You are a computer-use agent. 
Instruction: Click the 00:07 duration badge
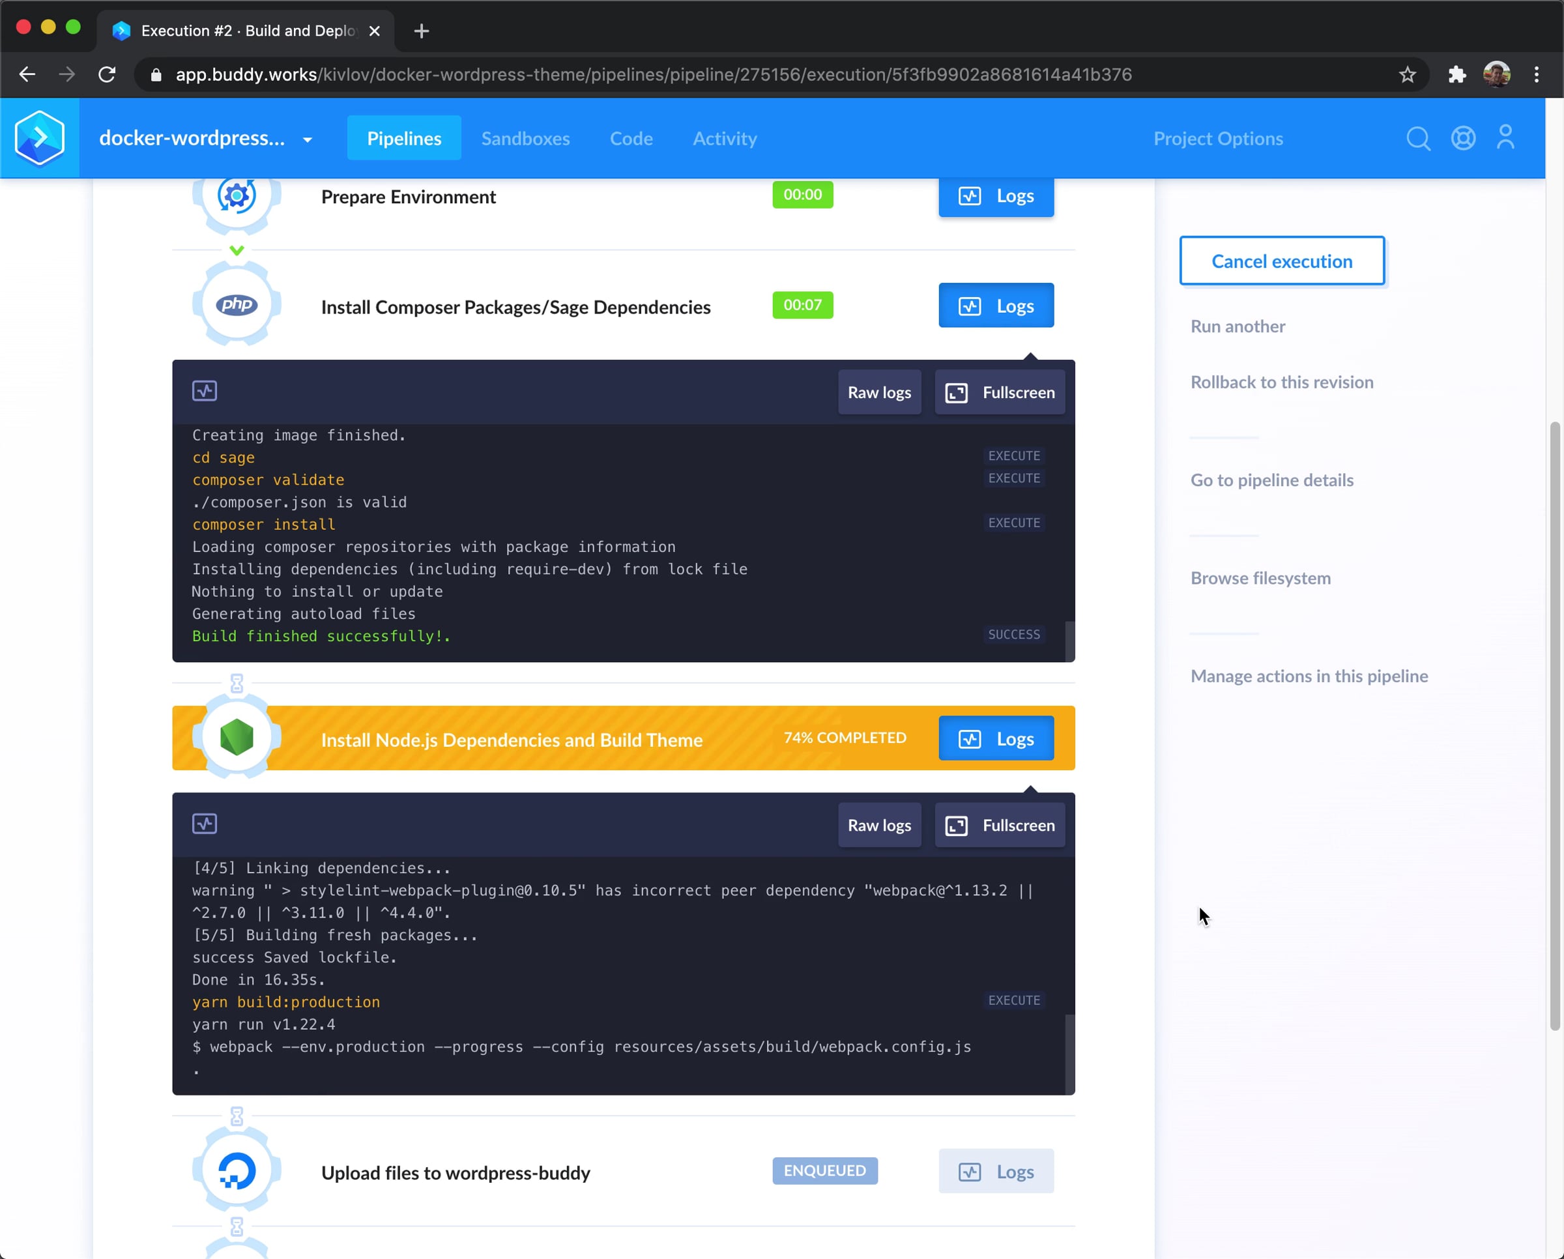point(802,304)
